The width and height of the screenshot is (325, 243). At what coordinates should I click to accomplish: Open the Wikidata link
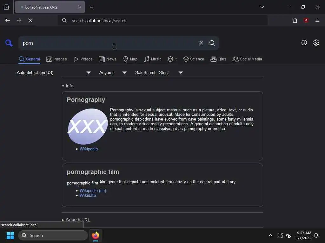click(x=88, y=195)
